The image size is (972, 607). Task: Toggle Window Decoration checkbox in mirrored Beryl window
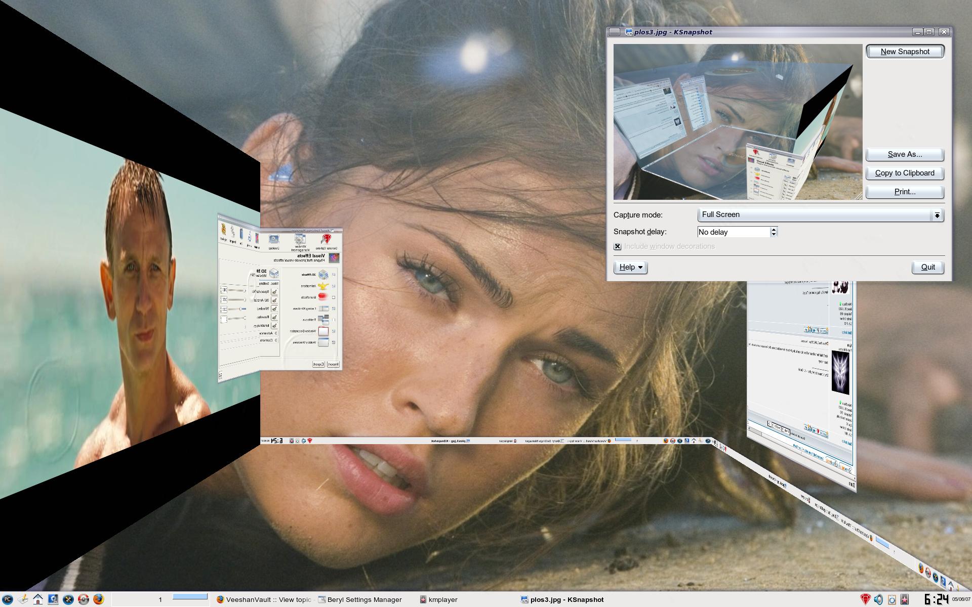[x=334, y=331]
